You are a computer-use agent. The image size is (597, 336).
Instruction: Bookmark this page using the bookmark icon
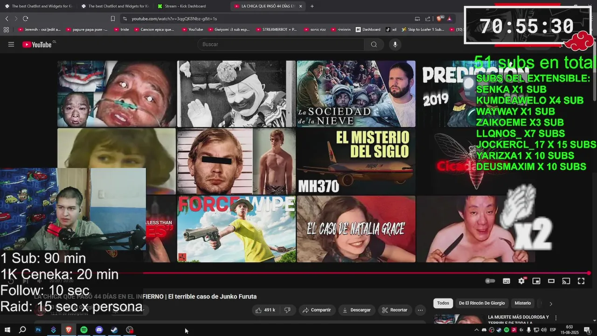tap(112, 19)
